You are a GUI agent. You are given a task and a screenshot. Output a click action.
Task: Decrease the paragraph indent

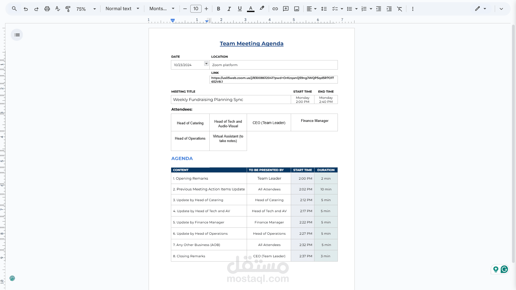point(378,9)
